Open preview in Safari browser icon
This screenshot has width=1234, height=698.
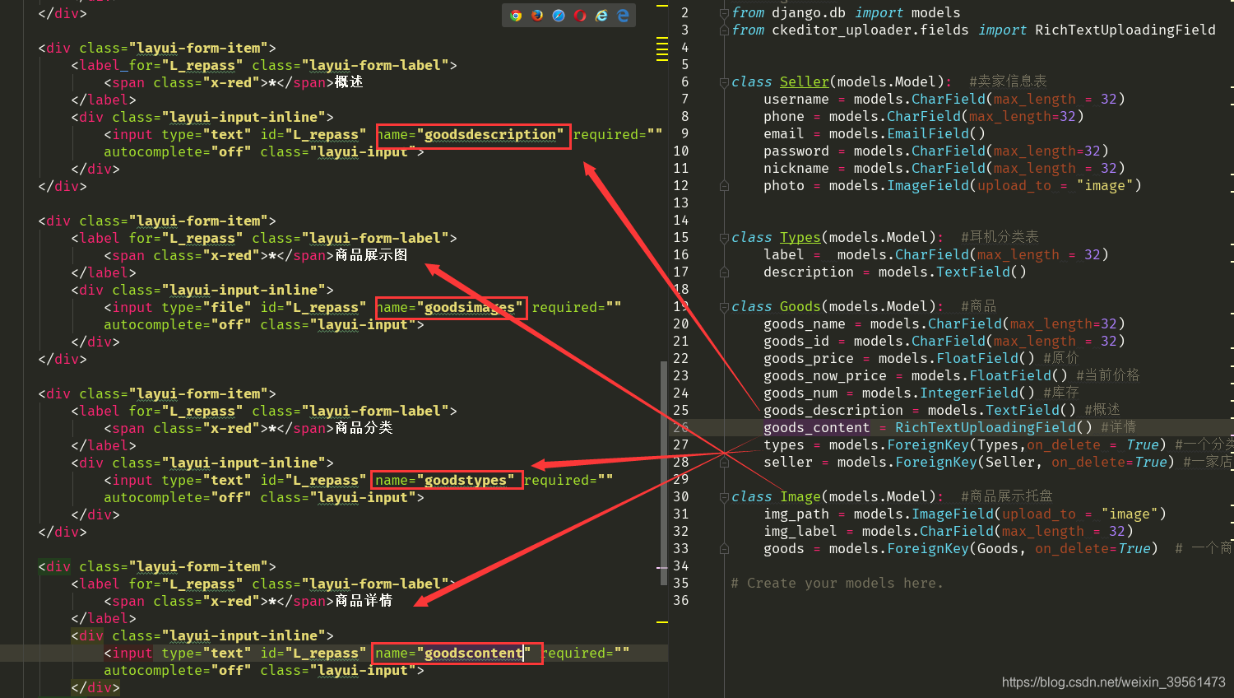click(559, 16)
